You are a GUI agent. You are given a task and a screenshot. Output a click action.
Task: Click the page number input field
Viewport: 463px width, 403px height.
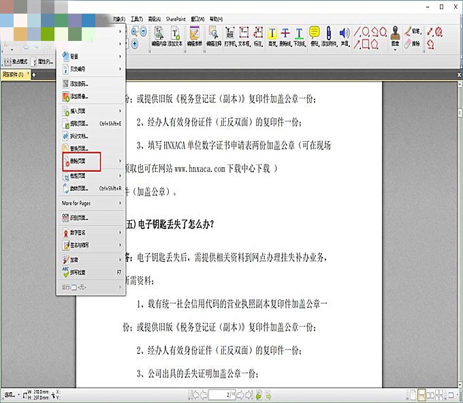coord(221,395)
